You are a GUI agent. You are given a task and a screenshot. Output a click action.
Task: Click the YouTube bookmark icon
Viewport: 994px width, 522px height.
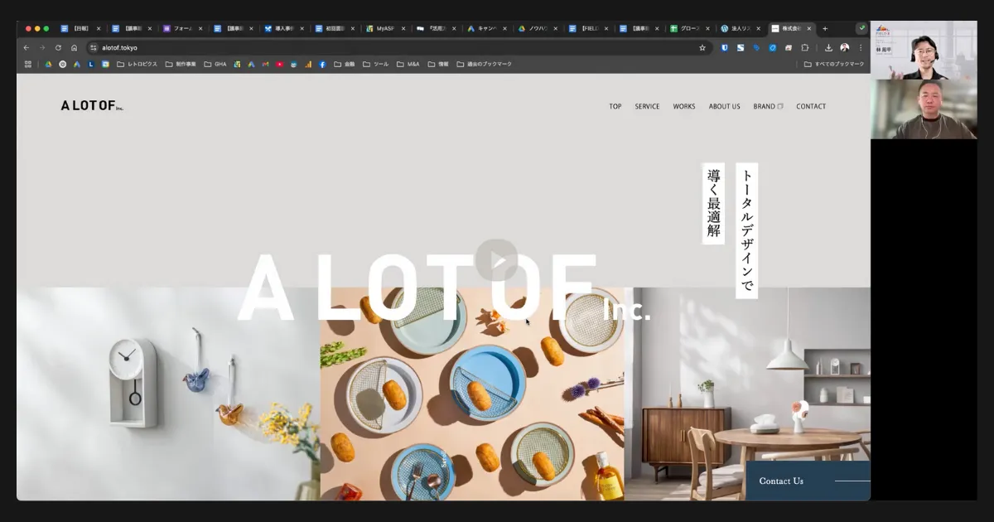[279, 64]
